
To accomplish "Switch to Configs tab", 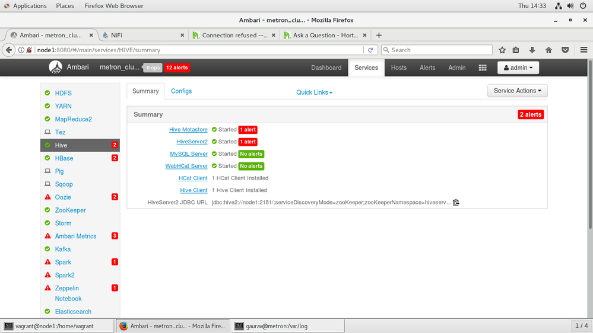I will (181, 91).
